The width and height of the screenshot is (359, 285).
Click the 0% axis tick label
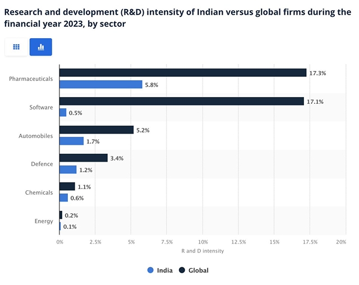click(x=60, y=242)
